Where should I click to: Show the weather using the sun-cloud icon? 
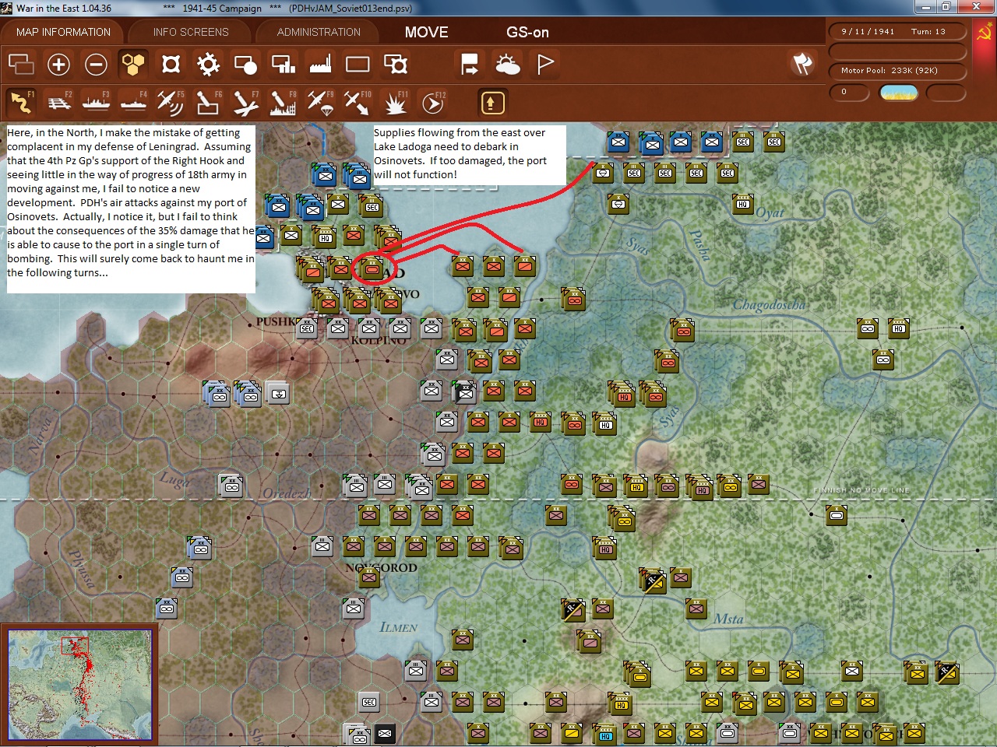pyautogui.click(x=508, y=64)
